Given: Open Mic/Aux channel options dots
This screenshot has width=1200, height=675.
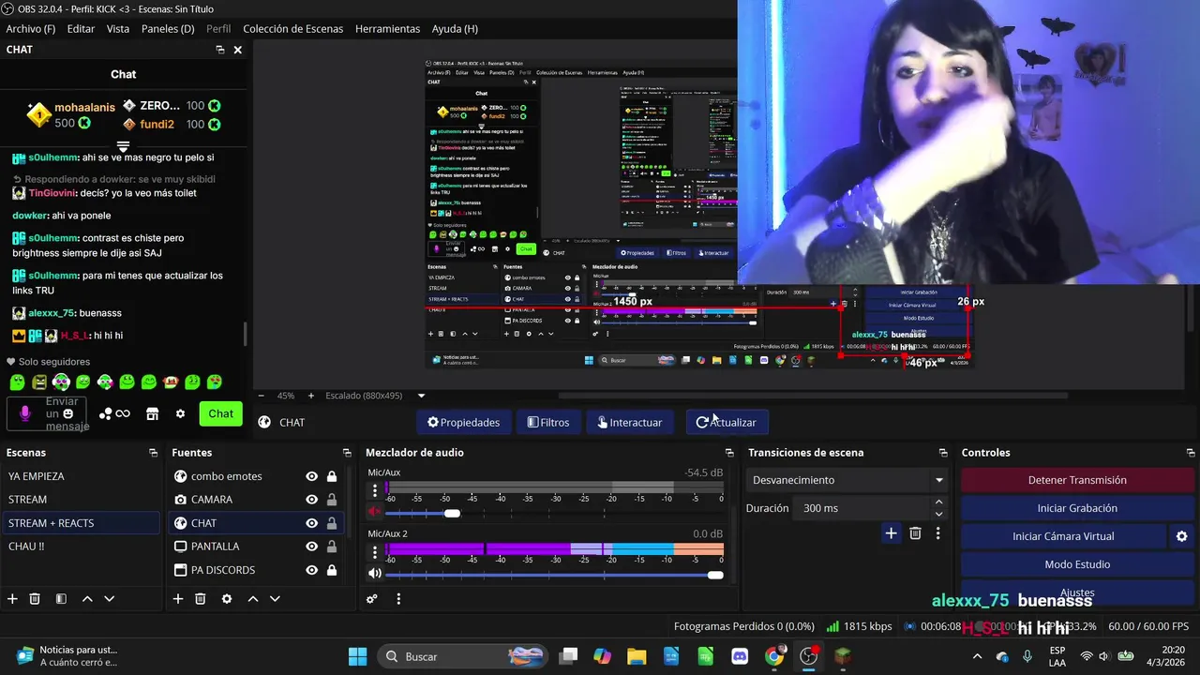Looking at the screenshot, I should [375, 490].
